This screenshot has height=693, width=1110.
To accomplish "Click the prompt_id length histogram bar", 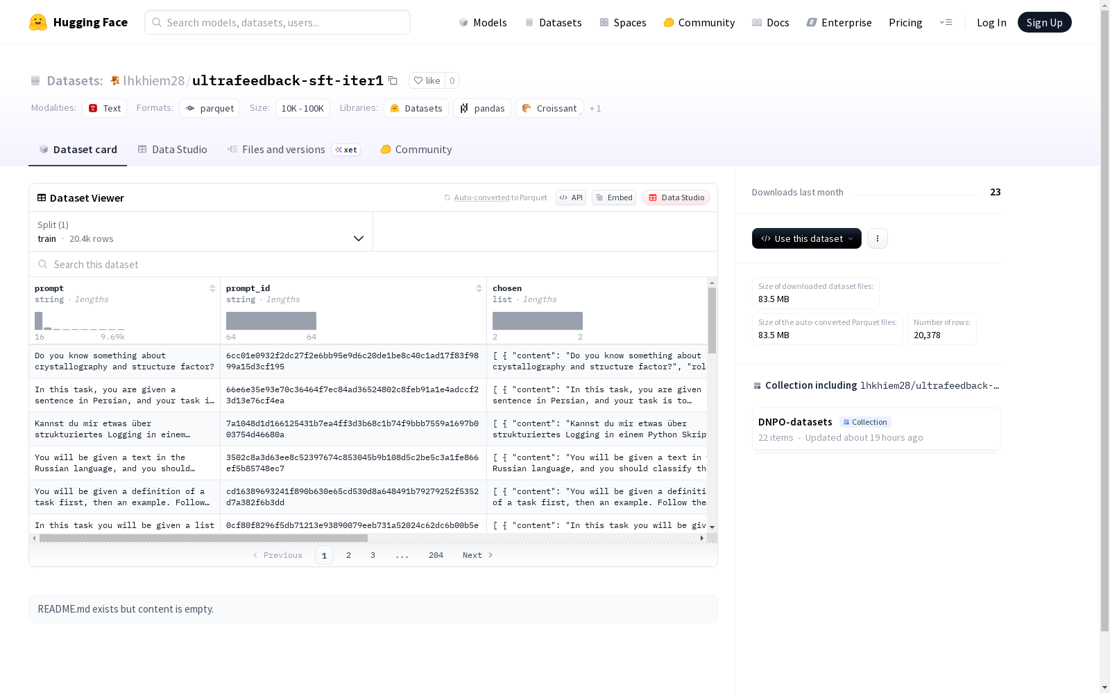I will tap(271, 321).
